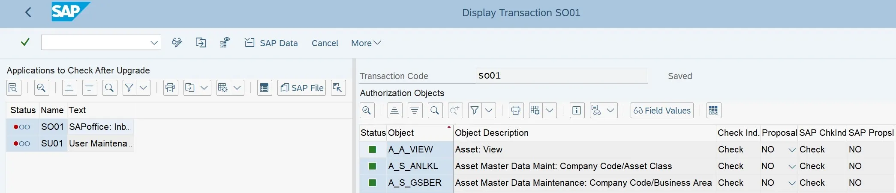Image resolution: width=896 pixels, height=193 pixels.
Task: Click the print icon in Applications toolbar
Action: tap(171, 88)
